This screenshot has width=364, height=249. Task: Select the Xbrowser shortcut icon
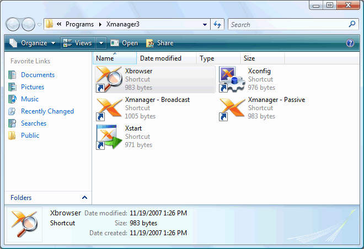pyautogui.click(x=109, y=79)
